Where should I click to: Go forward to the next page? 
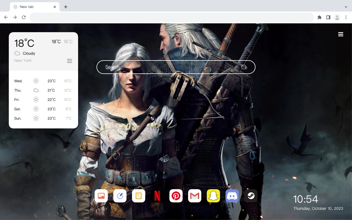[x=15, y=17]
